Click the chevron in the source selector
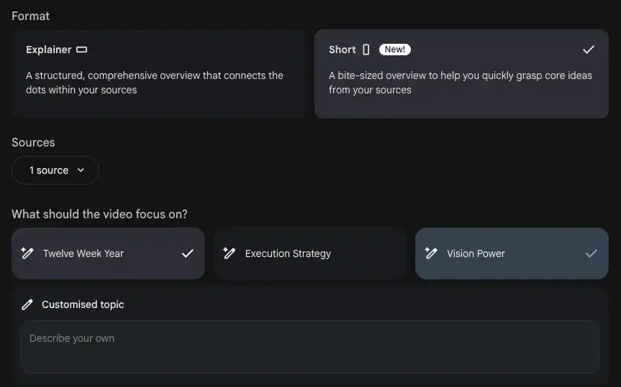The height and width of the screenshot is (387, 621). (x=81, y=170)
